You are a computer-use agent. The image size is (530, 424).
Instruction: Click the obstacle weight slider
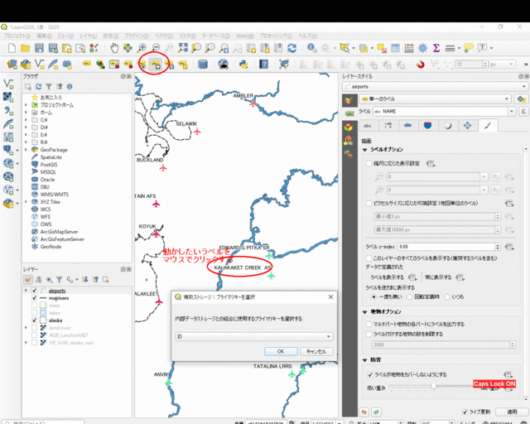435,387
